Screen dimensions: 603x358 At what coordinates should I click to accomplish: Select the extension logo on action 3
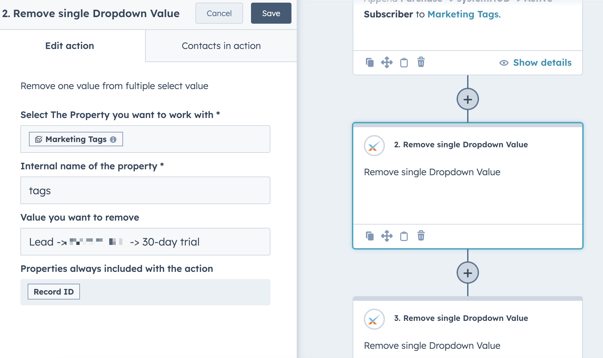click(x=374, y=319)
